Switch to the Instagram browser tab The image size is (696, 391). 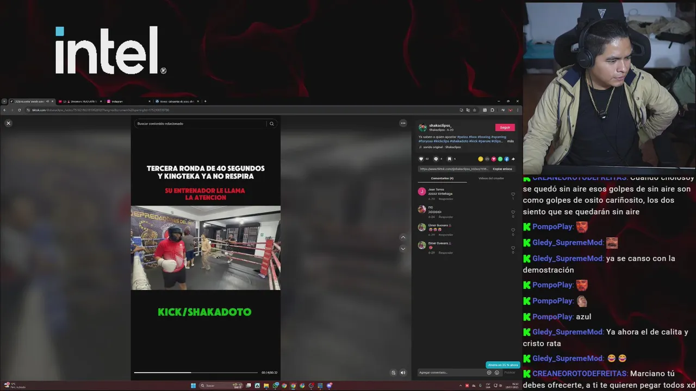128,102
